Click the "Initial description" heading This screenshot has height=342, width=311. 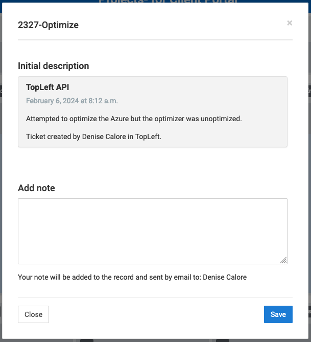[54, 66]
